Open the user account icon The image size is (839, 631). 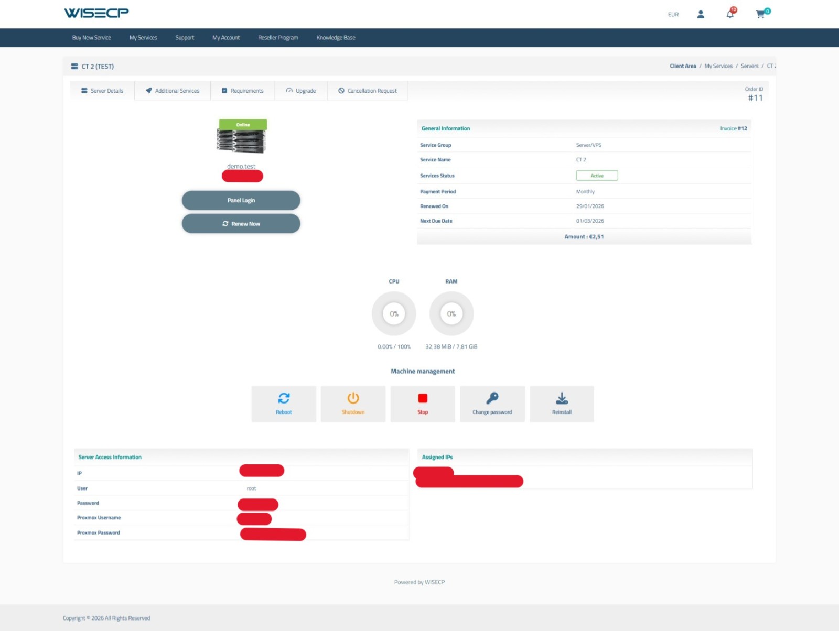point(701,14)
